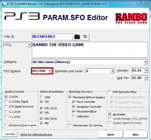The width and height of the screenshot is (151, 140).
Task: Maximize the PARAM.SFO Editor window
Action: click(x=135, y=3)
